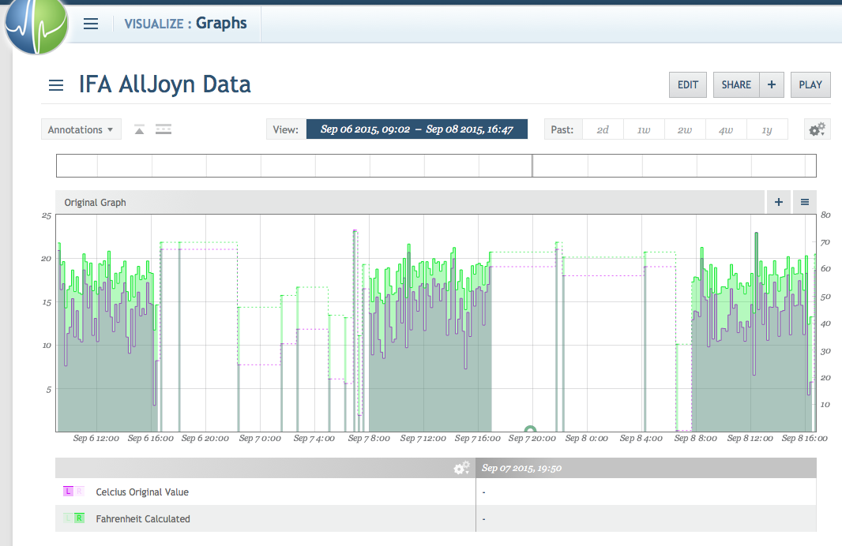This screenshot has height=546, width=842.
Task: Click the Sep 7 0:00 axis label
Action: pyautogui.click(x=260, y=438)
